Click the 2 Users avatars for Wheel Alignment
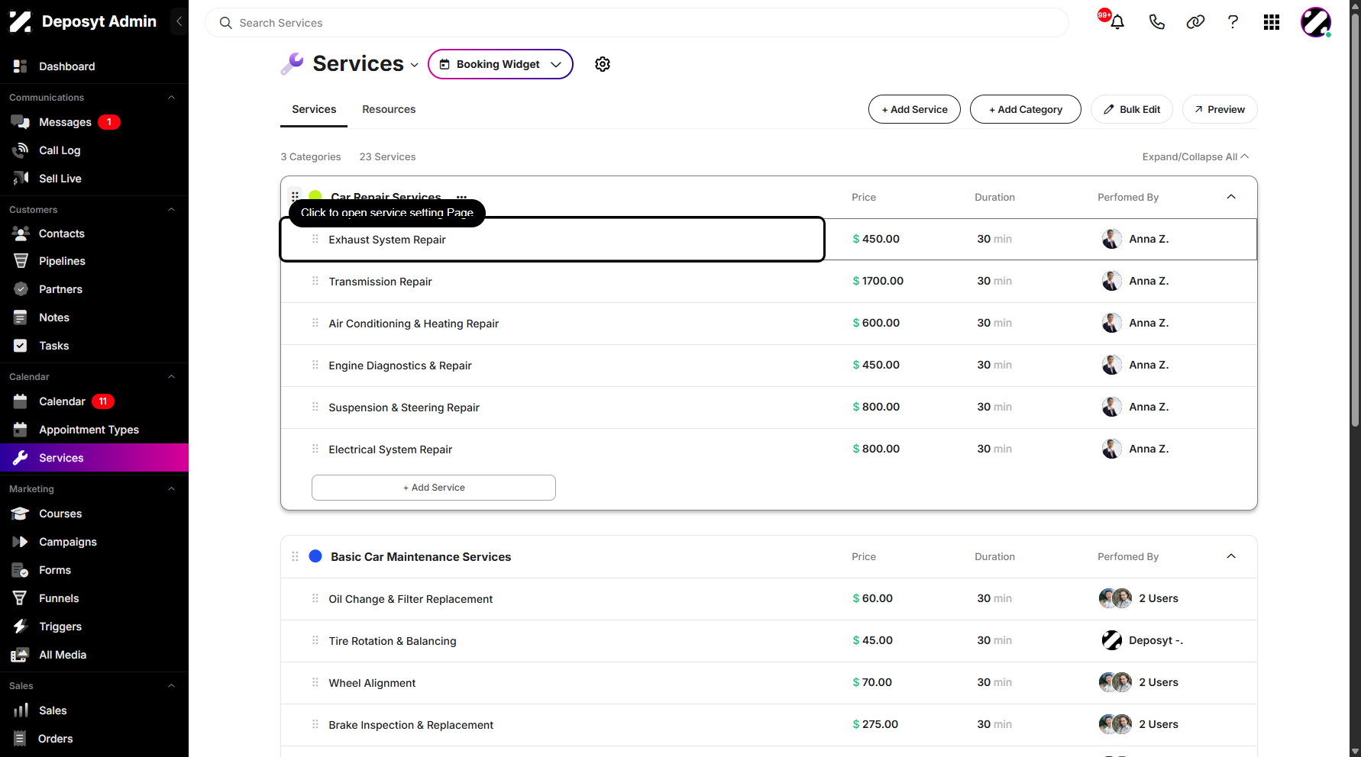 point(1116,682)
